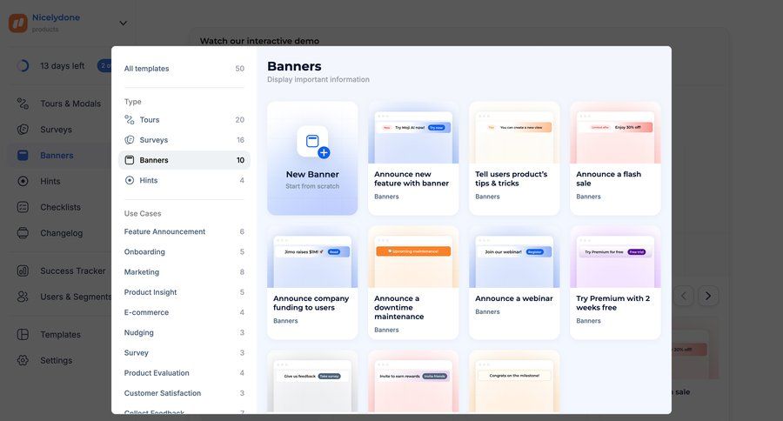Viewport: 783px width, 421px height.
Task: Show All templates in the modal
Action: pyautogui.click(x=184, y=69)
